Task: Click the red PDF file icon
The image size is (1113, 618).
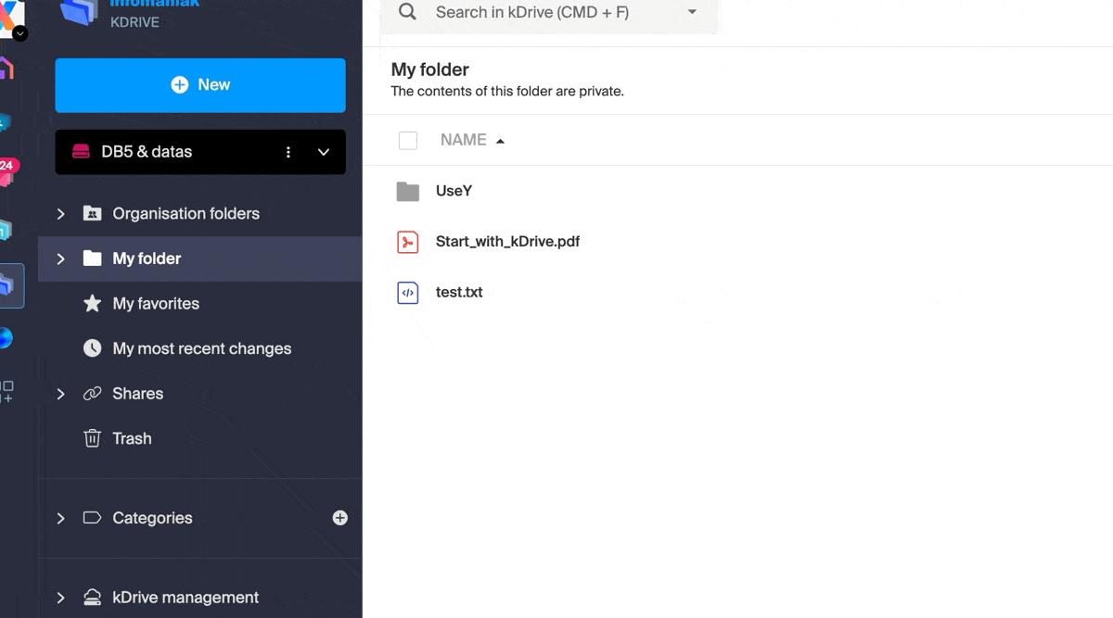Action: coord(408,242)
